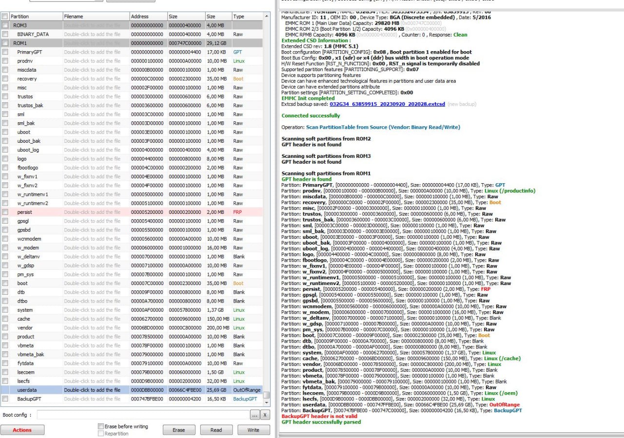624x438 pixels.
Task: Check the ROM1 row checkbox
Action: point(5,43)
